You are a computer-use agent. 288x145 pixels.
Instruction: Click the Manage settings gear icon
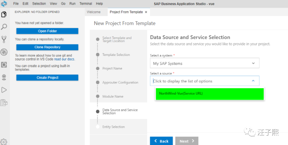3,142
